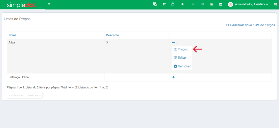Viewport: 279px width, 128px height.
Task: Open the laptop icon in header
Action: click(x=202, y=4)
